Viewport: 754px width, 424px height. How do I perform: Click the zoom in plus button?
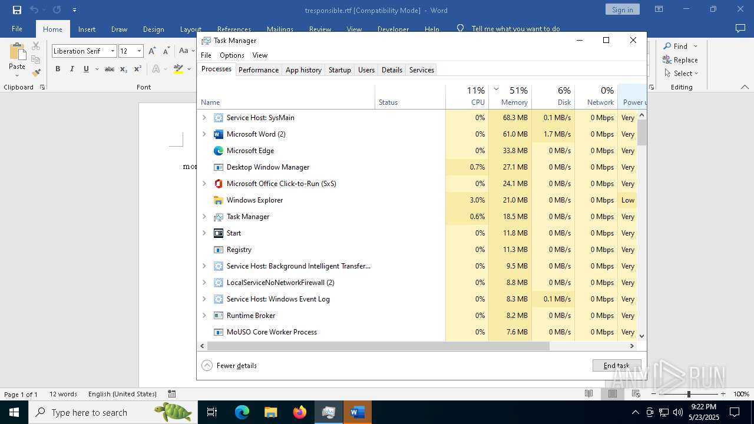tap(723, 393)
